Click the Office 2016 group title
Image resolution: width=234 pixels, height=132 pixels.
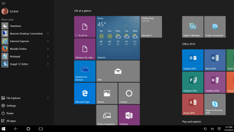188,44
